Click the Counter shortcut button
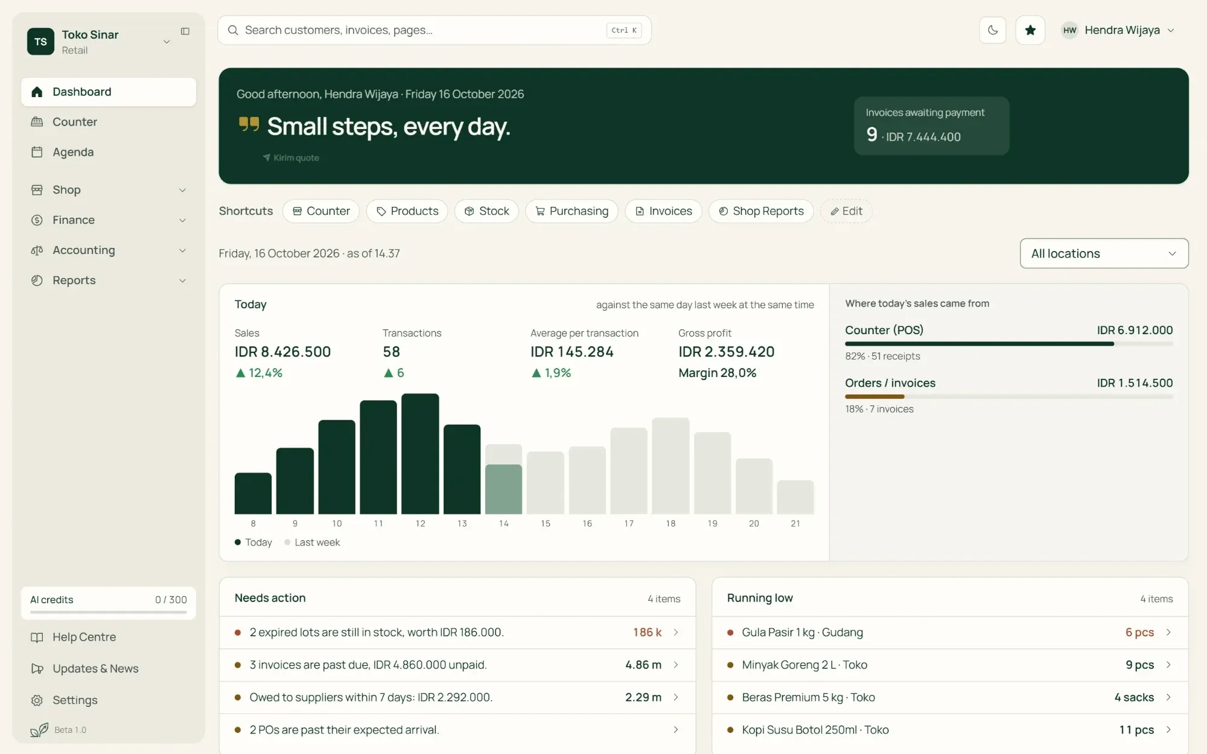The image size is (1207, 754). point(321,211)
